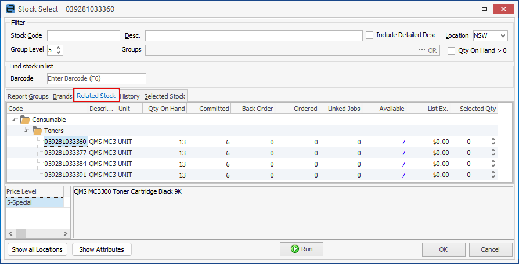Image resolution: width=519 pixels, height=264 pixels.
Task: Click Qty On Hand 13 for 039281033384
Action: tap(182, 164)
